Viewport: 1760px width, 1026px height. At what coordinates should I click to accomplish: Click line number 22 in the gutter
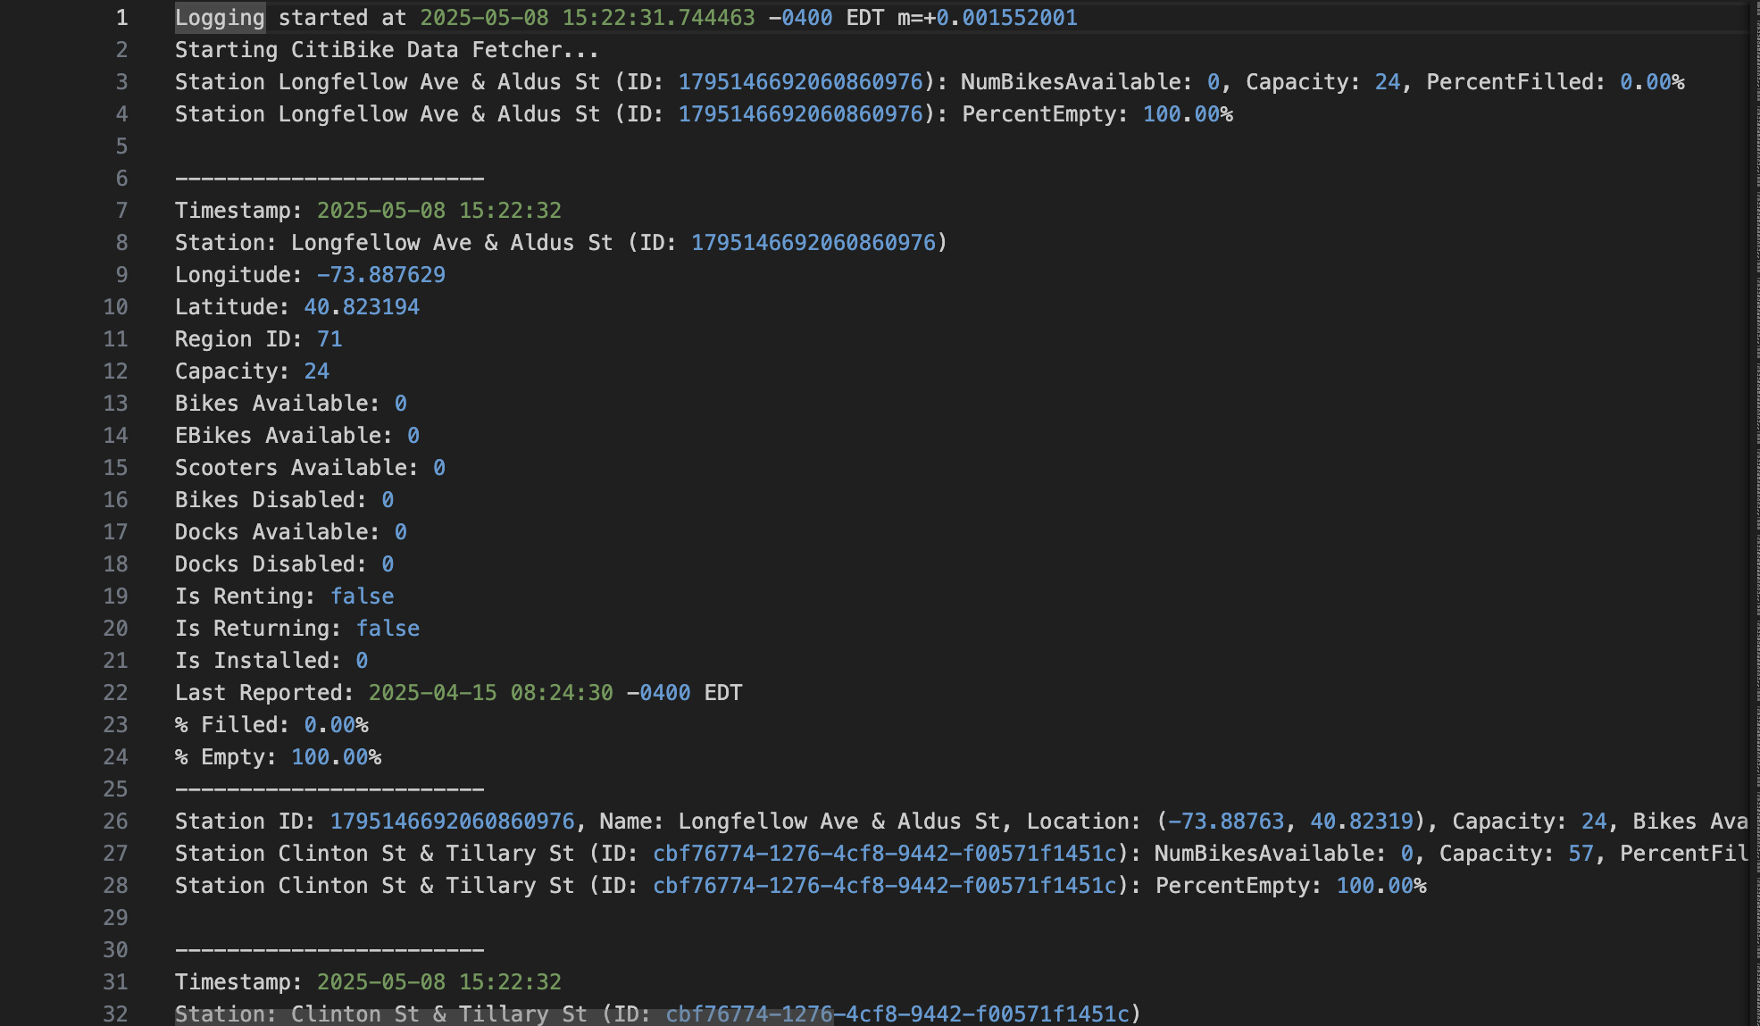tap(115, 693)
